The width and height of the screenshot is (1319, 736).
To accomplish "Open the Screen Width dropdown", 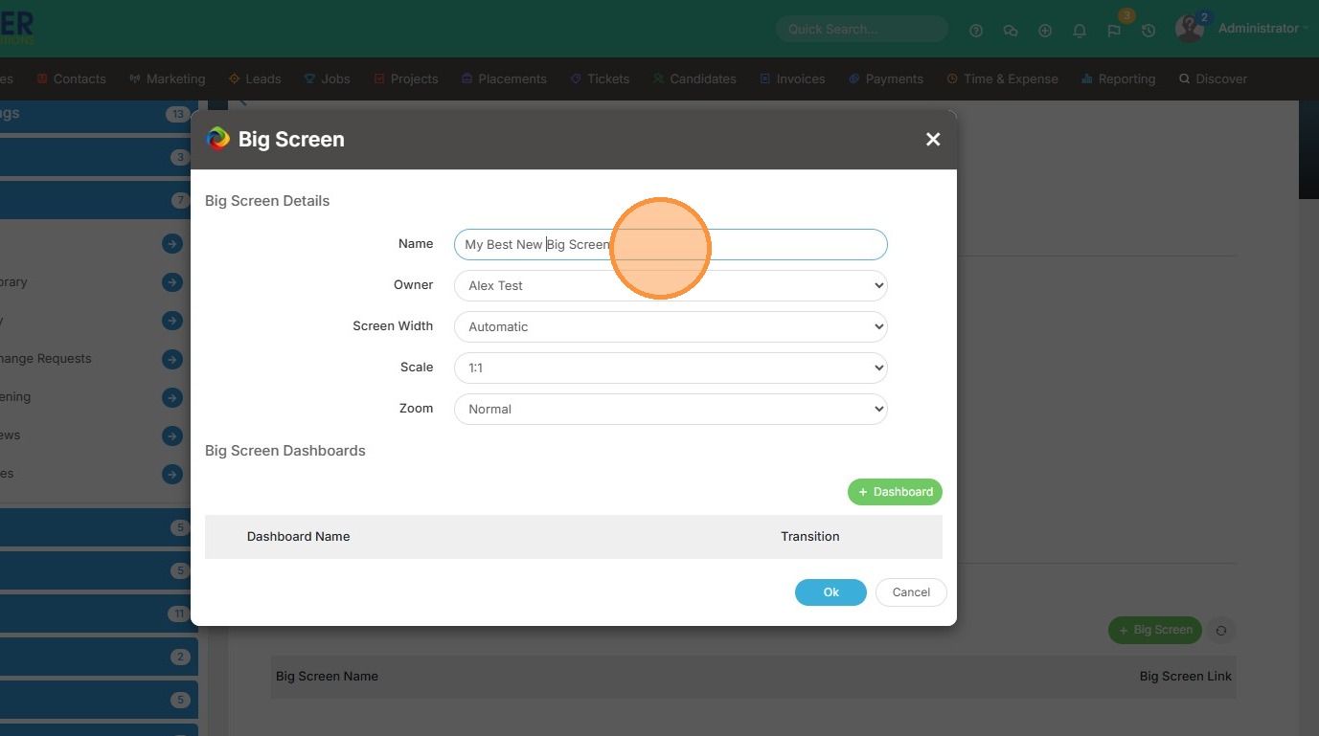I will point(671,326).
